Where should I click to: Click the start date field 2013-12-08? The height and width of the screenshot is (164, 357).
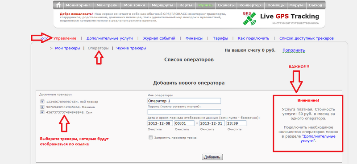(x=160, y=123)
